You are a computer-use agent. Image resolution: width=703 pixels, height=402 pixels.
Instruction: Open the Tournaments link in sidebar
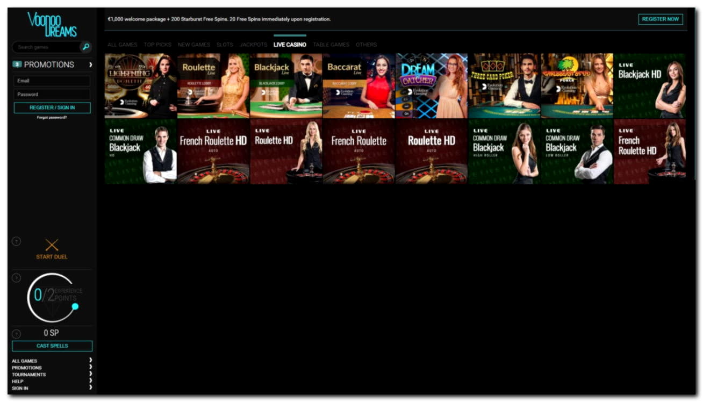point(28,375)
